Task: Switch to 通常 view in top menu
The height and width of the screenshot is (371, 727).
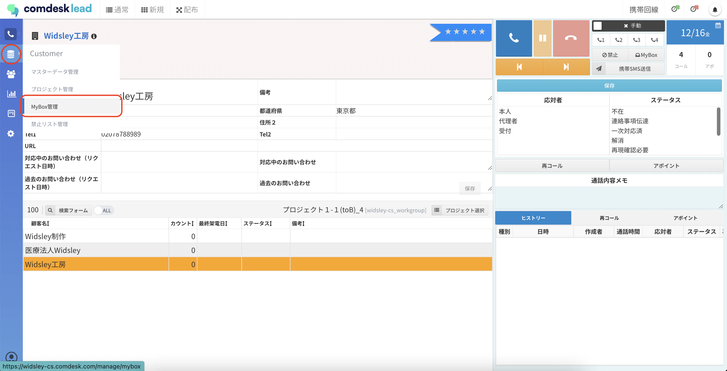Action: (117, 10)
